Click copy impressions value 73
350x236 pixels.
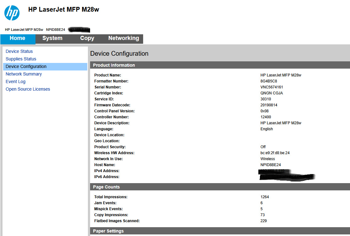click(262, 215)
